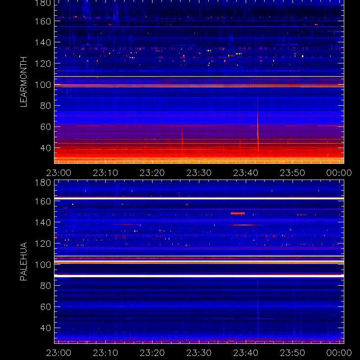Select 23:50 time label under Learmonth plot
The width and height of the screenshot is (360, 360).
(x=292, y=173)
